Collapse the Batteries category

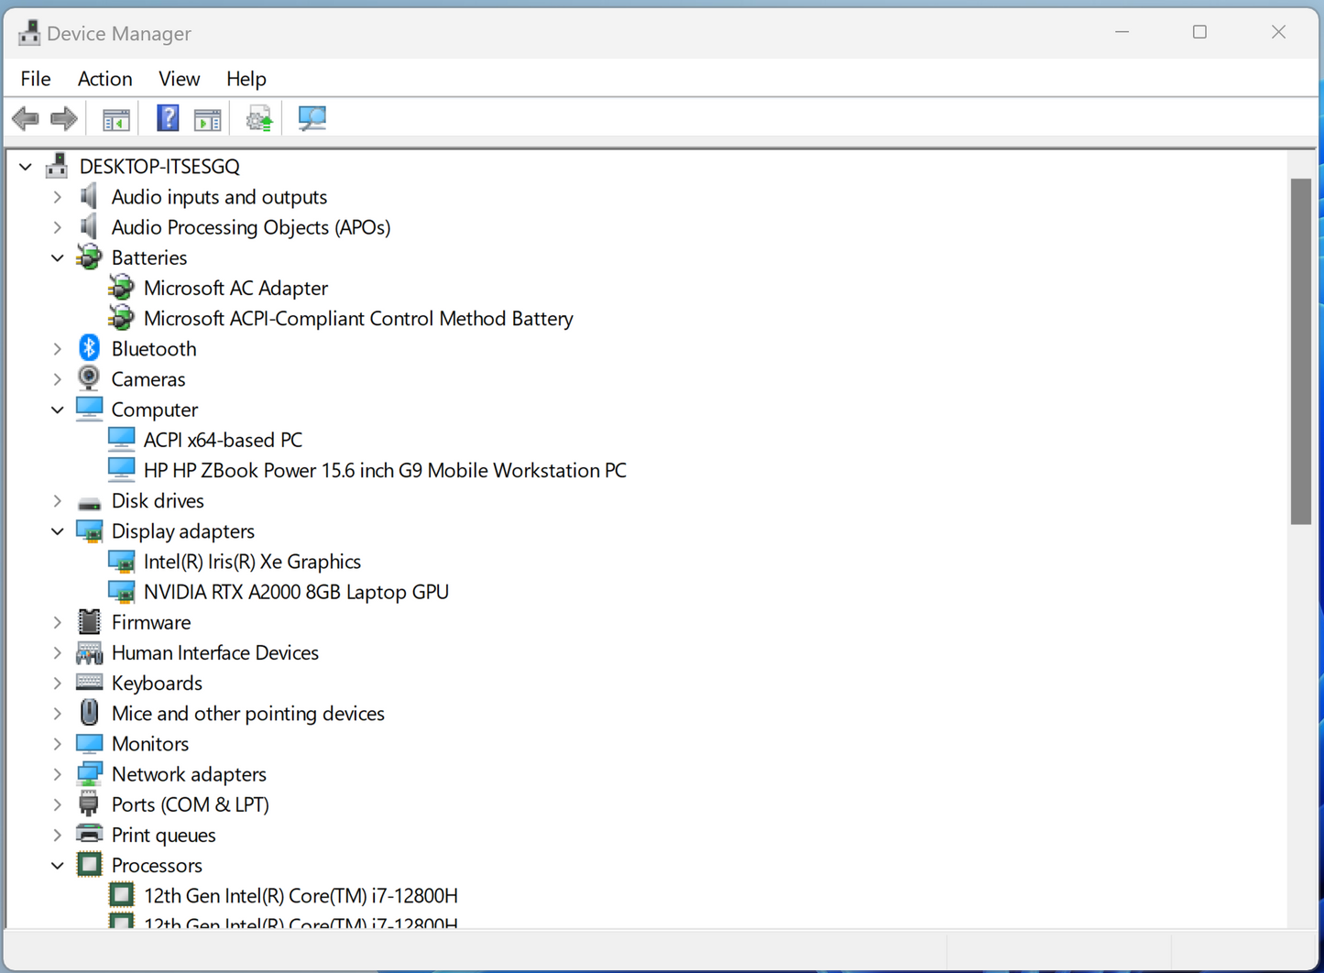[58, 257]
